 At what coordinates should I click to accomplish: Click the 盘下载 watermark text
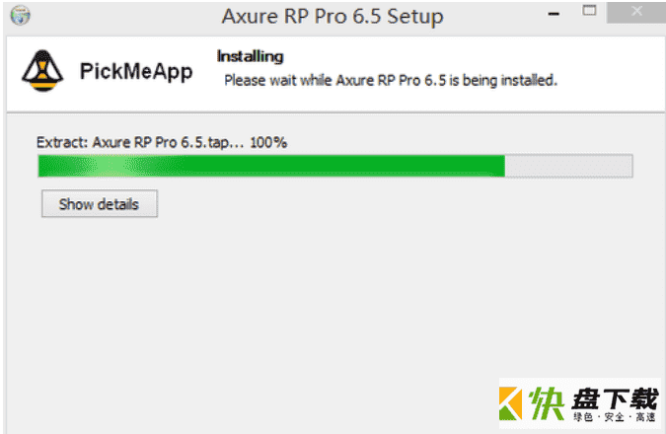pyautogui.click(x=615, y=398)
